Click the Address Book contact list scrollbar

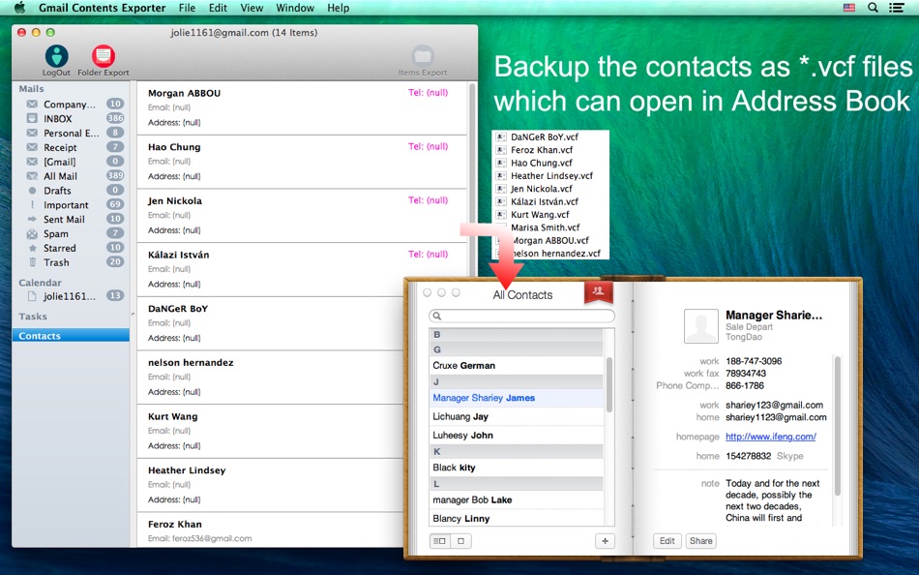click(609, 384)
